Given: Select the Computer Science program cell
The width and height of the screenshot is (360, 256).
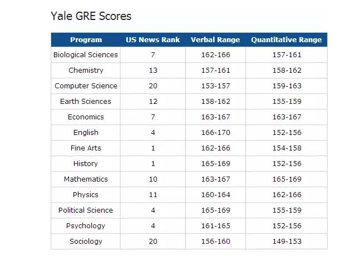Looking at the screenshot, I should [x=86, y=86].
